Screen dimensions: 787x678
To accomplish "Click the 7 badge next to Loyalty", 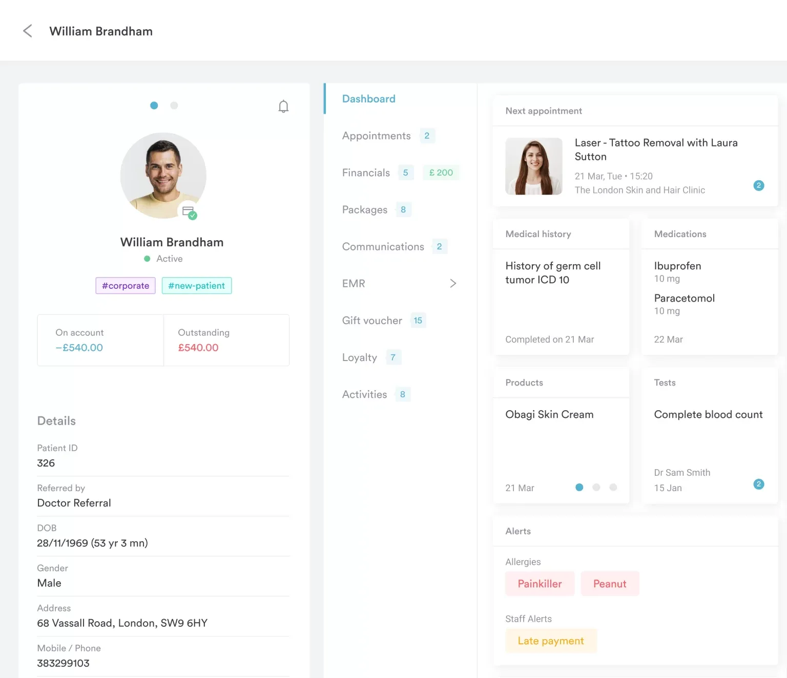I will coord(393,357).
